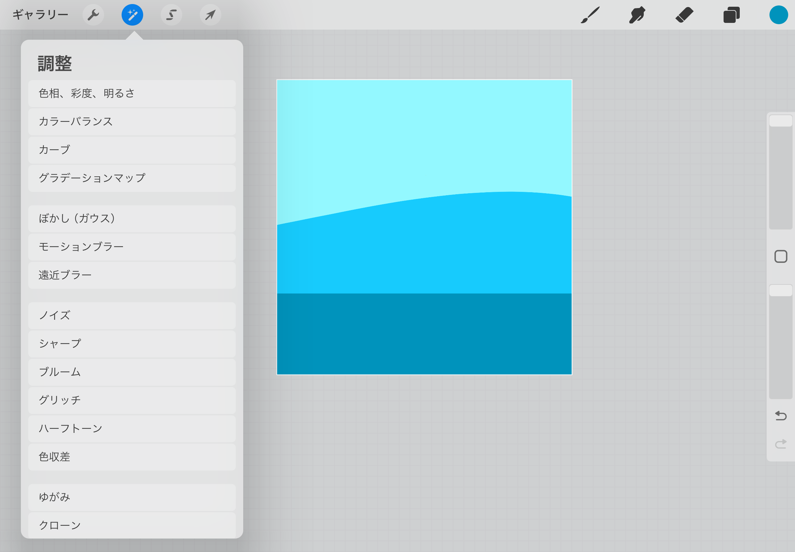Tap the Redo arrow in sidebar
The width and height of the screenshot is (795, 552).
[x=781, y=444]
